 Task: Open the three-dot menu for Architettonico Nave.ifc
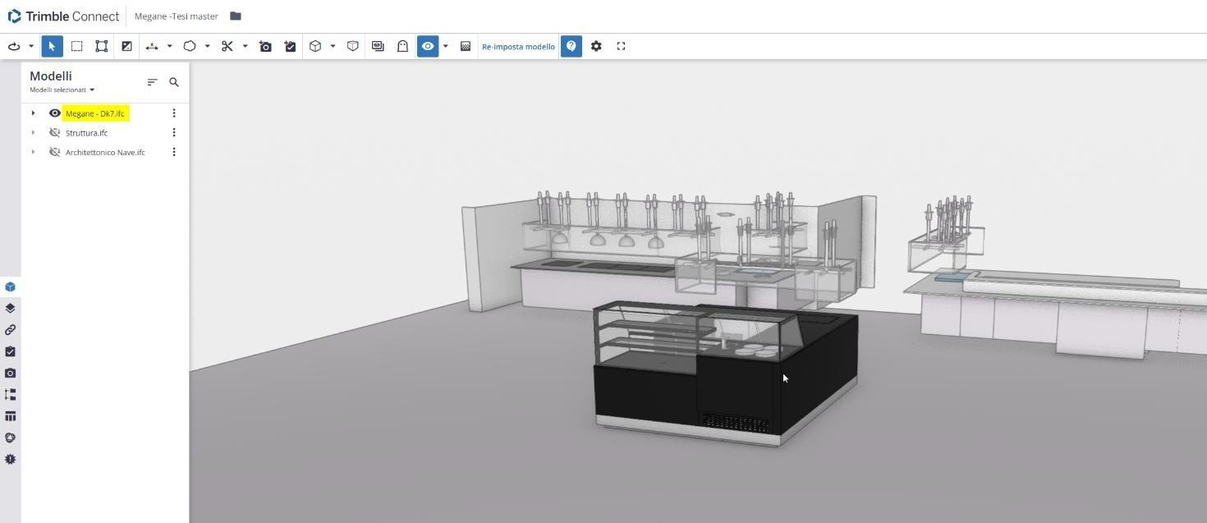[173, 153]
